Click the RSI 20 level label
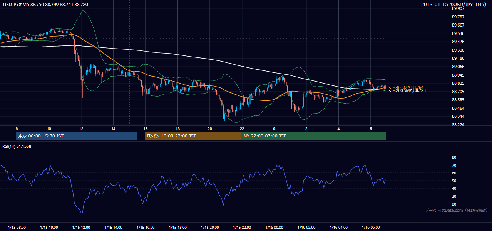The image size is (492, 231). pos(454,204)
